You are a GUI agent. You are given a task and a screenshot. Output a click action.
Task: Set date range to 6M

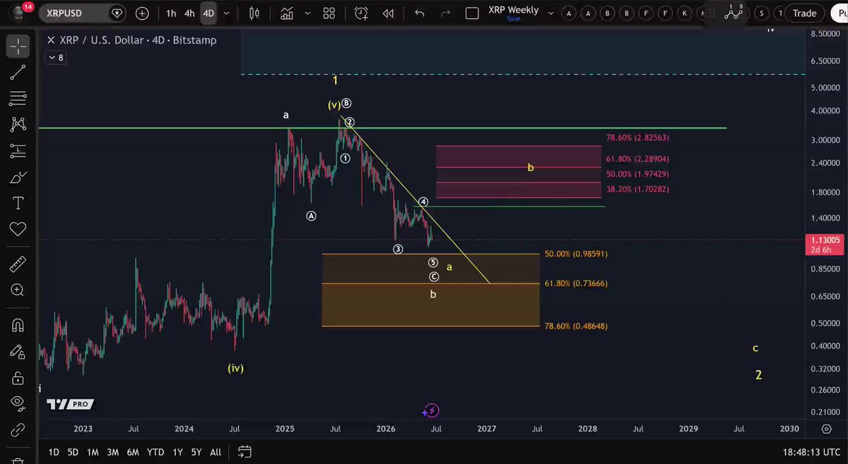click(133, 452)
